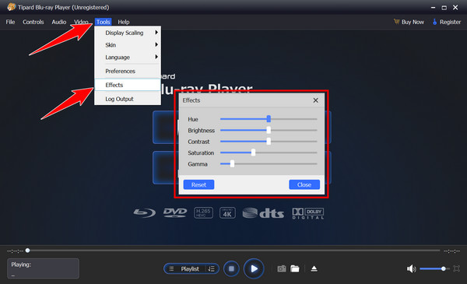
Task: Open the Audio menu
Action: click(x=58, y=22)
